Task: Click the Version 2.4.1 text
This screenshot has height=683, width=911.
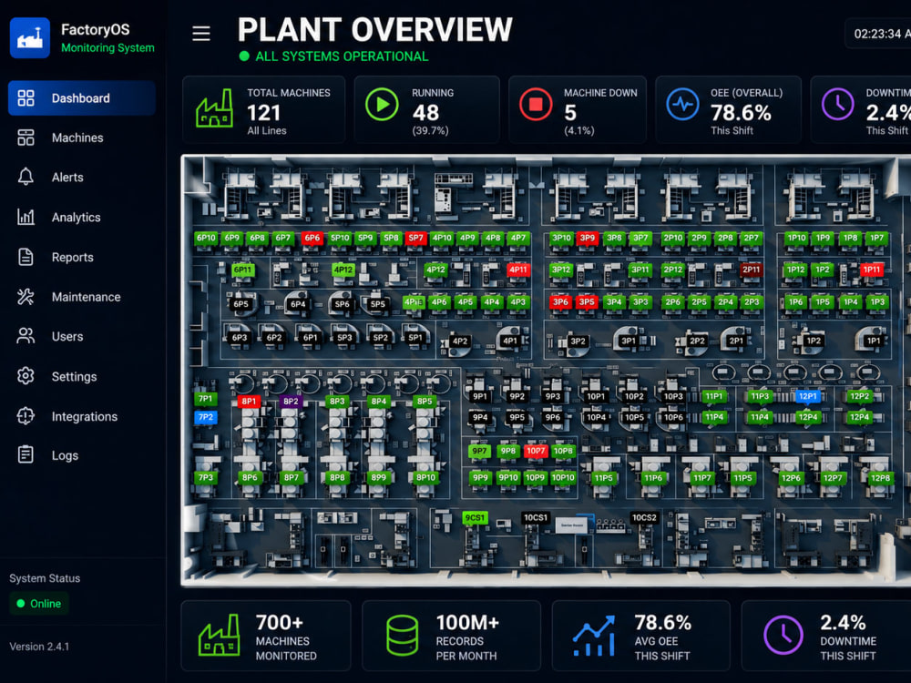Action: click(39, 647)
